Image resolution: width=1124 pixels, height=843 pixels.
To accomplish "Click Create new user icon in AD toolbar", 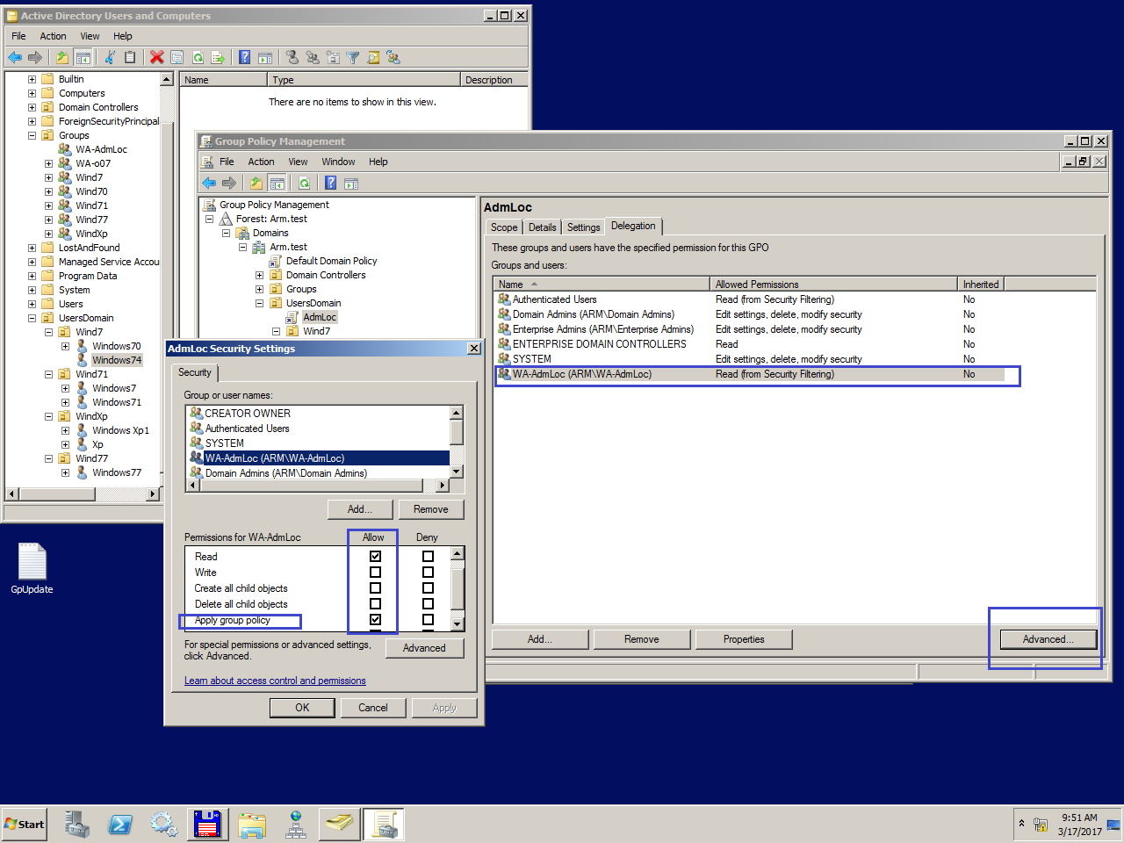I will [x=292, y=57].
